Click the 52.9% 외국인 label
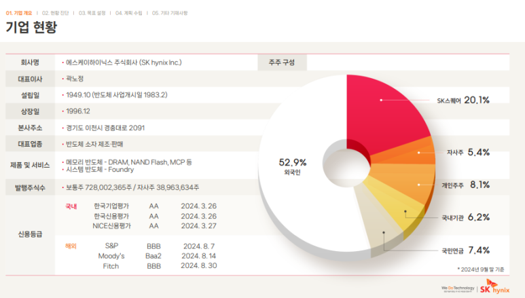525x298 pixels. click(293, 166)
